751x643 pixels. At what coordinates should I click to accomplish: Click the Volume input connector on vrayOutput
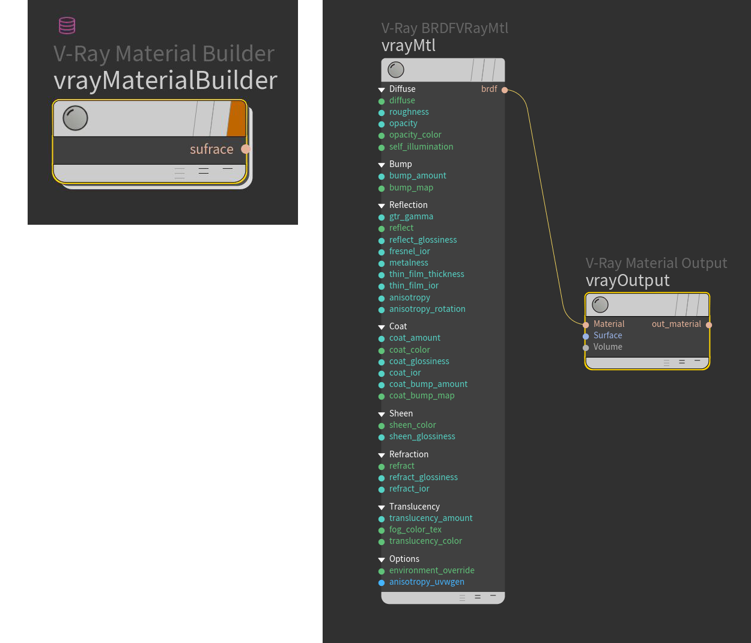point(586,348)
